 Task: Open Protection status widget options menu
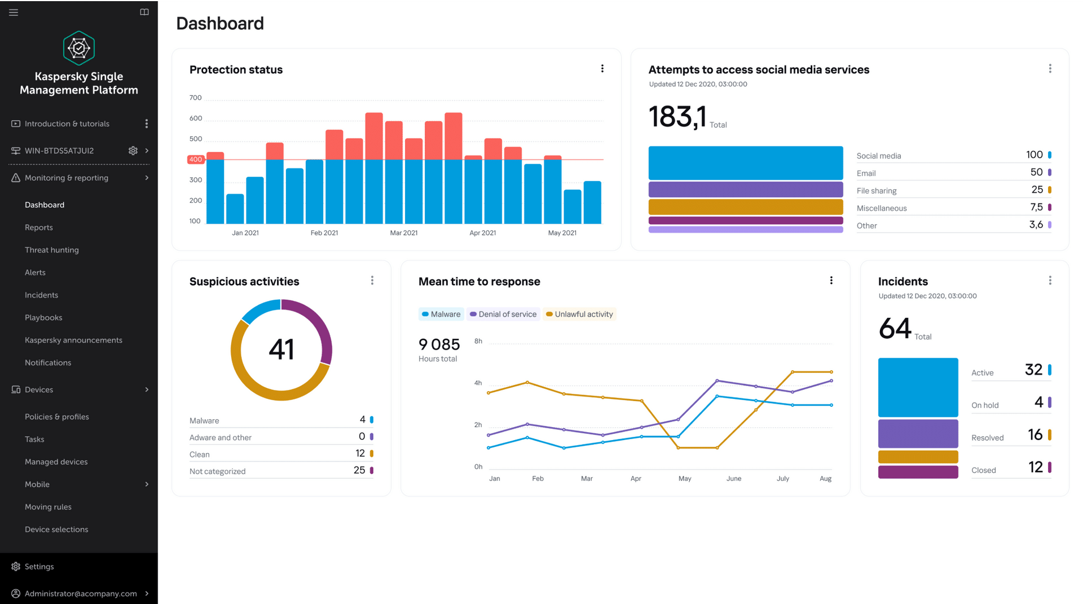[x=602, y=69]
